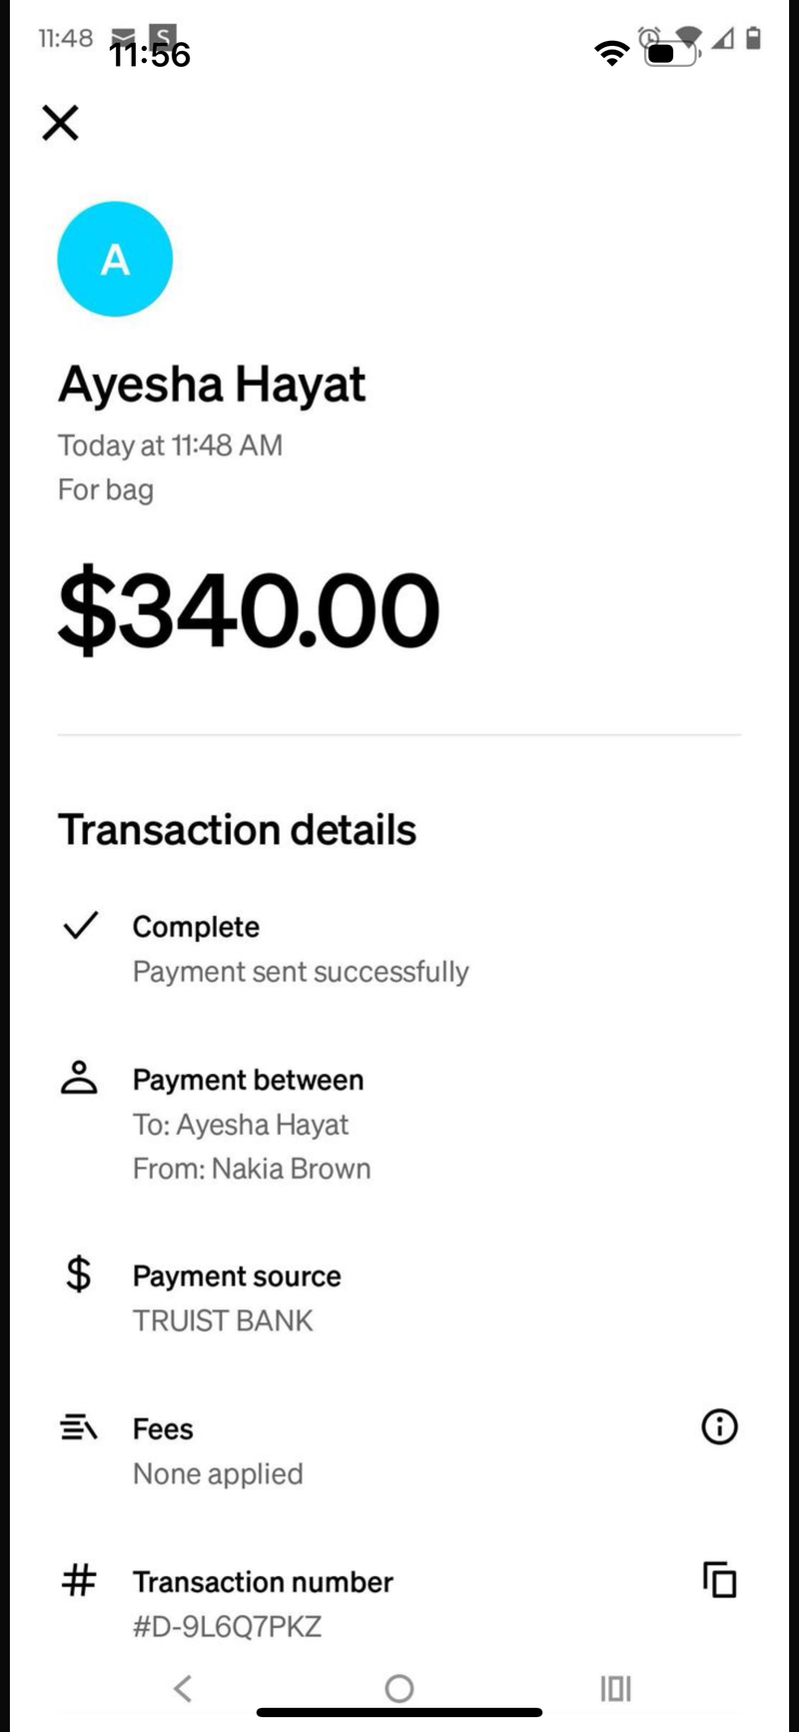Copy the transaction number with copy icon

point(719,1579)
